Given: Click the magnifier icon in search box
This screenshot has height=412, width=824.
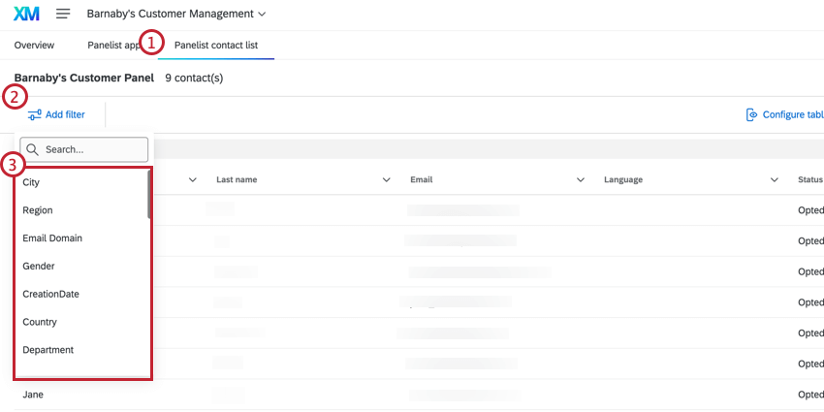Looking at the screenshot, I should [33, 149].
